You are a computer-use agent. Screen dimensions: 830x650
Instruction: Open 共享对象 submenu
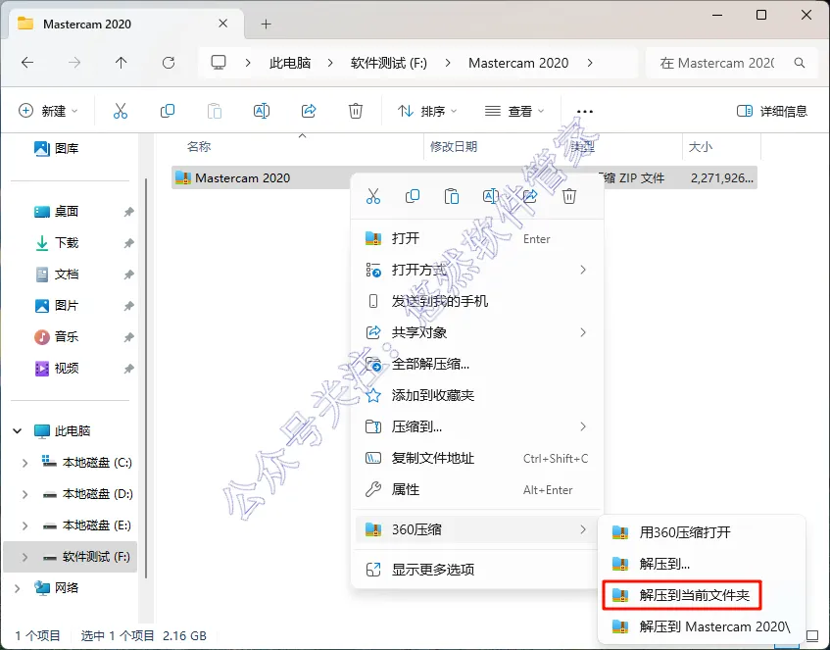[x=477, y=332]
